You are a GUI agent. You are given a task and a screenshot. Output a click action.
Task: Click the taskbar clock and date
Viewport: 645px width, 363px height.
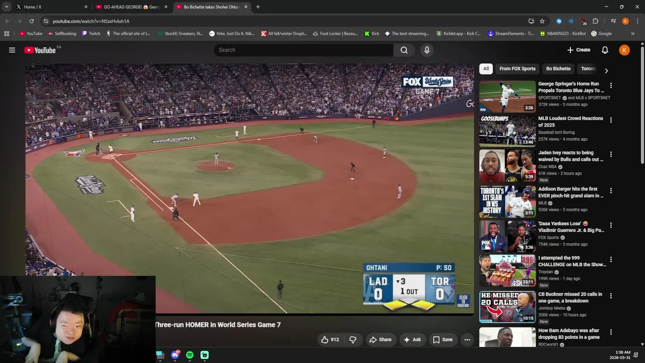tap(620, 355)
